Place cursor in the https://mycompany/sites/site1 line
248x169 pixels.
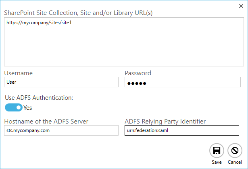coord(39,23)
